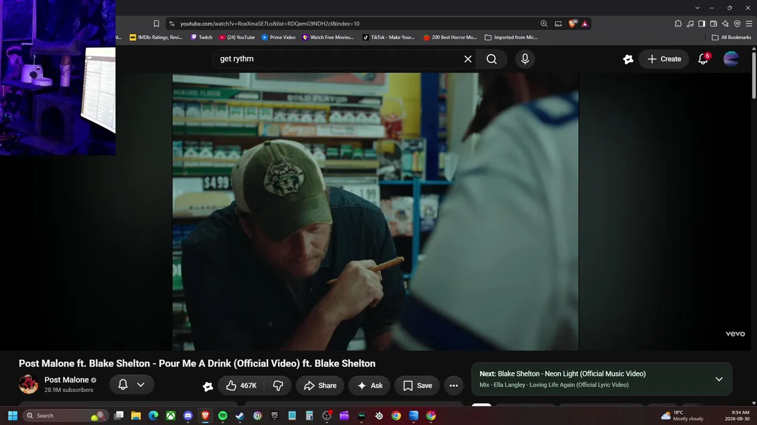Image resolution: width=757 pixels, height=425 pixels.
Task: Click the Post Malone channel avatar
Action: click(x=28, y=384)
